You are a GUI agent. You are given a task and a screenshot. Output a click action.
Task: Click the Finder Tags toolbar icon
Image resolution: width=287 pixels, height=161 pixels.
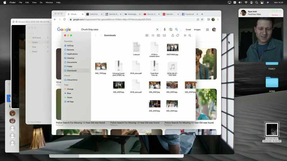pyautogui.click(x=178, y=35)
